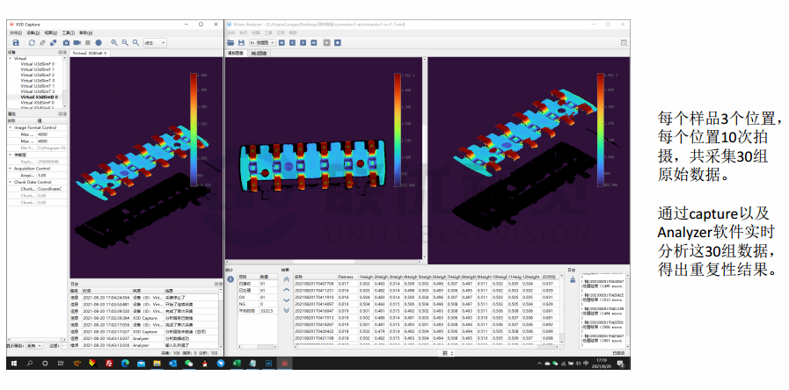The image size is (789, 390).
Task: Click the zoom in magnifier icon
Action: (114, 42)
